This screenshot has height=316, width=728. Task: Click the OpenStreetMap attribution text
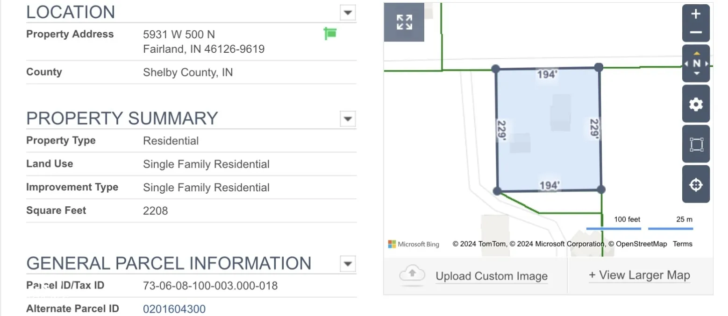[641, 244]
